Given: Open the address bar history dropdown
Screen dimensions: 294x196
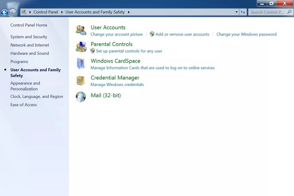Looking at the screenshot, I should click(x=237, y=12).
